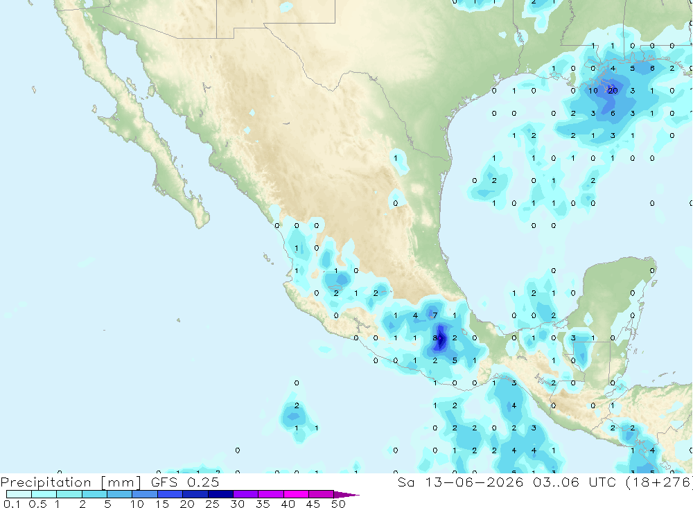Click the legend label '0.5'
This screenshot has height=508, width=693.
click(37, 504)
